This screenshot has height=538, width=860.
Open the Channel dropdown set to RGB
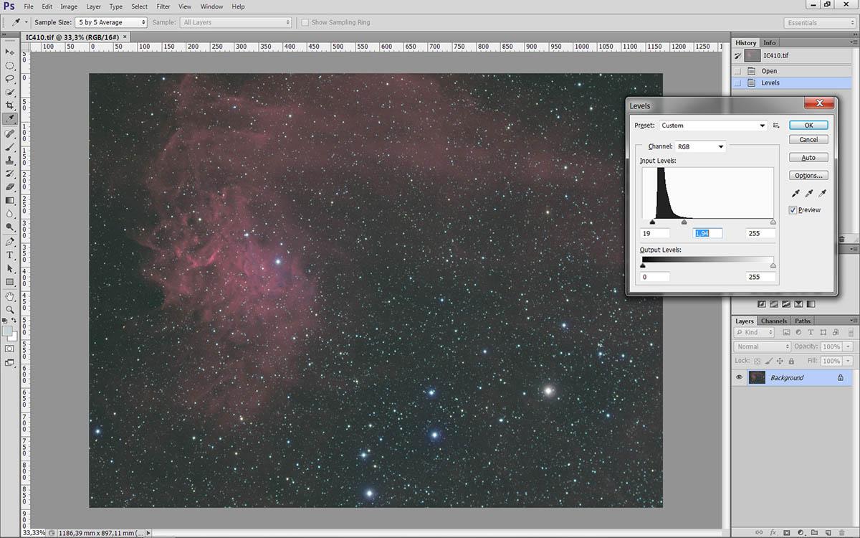[x=700, y=146]
